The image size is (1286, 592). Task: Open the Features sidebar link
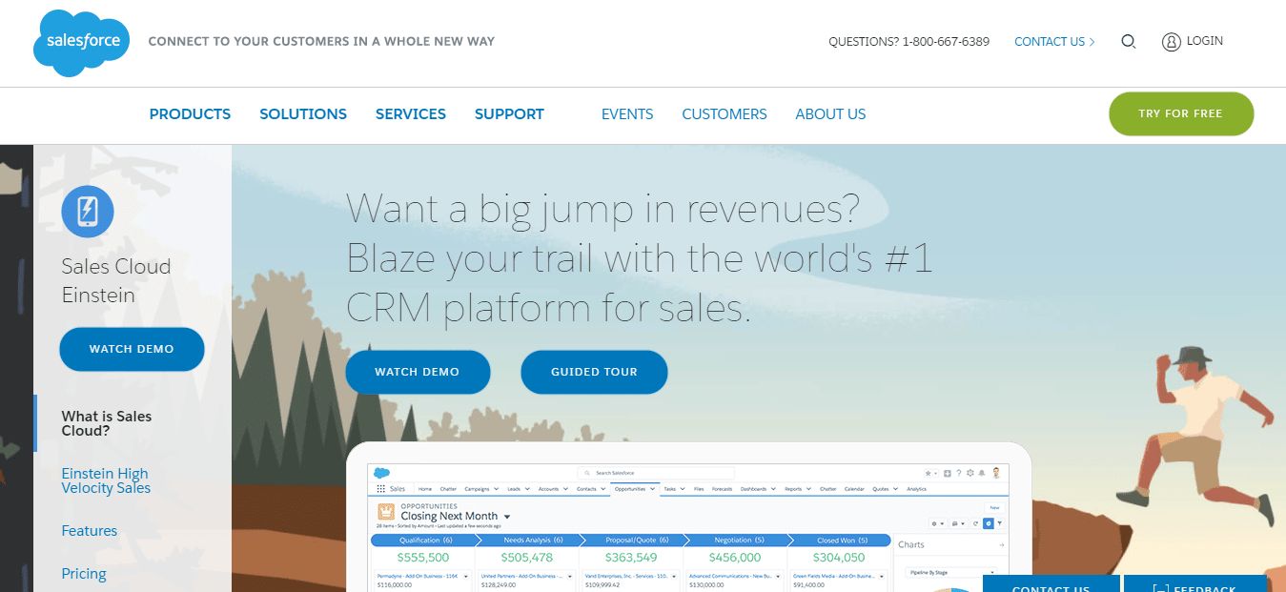90,531
